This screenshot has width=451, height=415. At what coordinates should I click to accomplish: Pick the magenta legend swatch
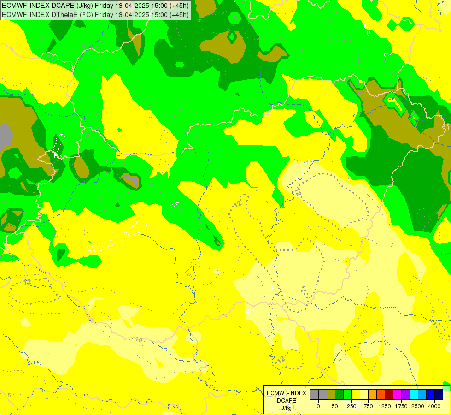398,394
